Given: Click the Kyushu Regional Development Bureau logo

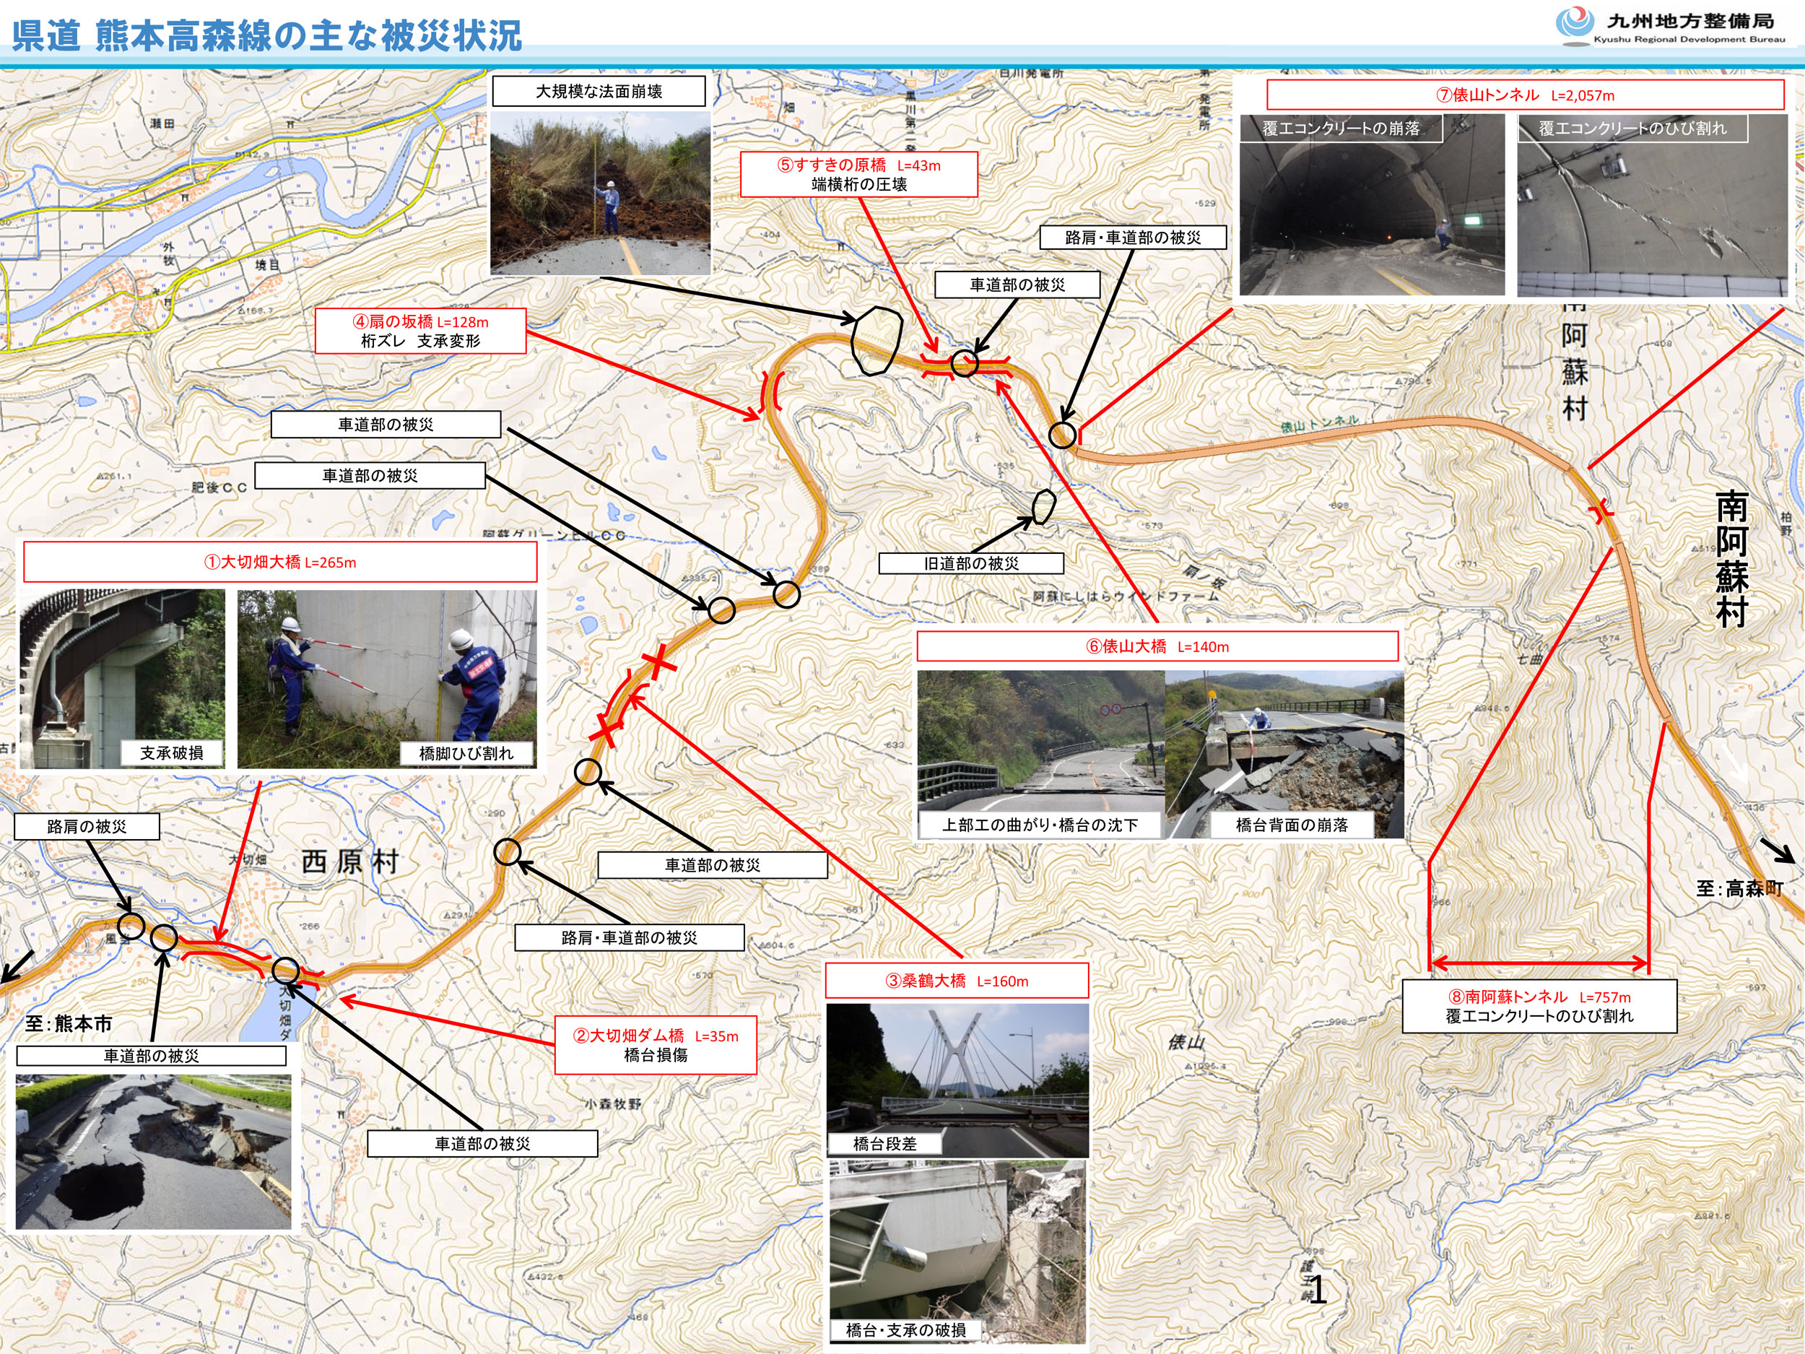Looking at the screenshot, I should click(1671, 26).
